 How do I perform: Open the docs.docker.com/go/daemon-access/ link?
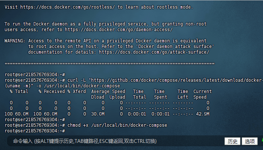tap(119, 30)
